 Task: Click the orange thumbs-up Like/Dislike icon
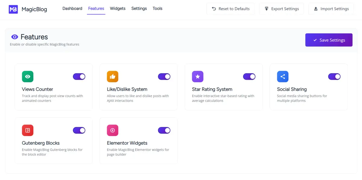pos(113,77)
